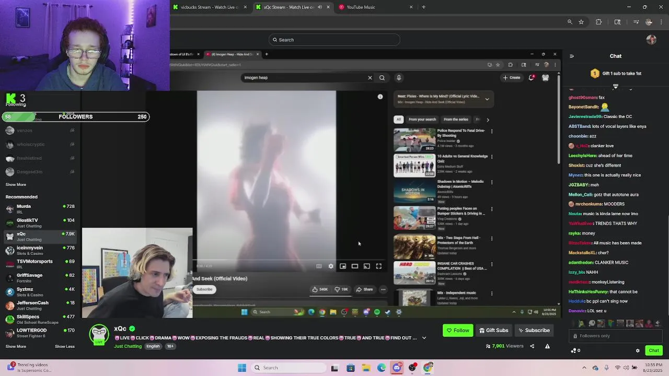The height and width of the screenshot is (376, 669).
Task: Select the From your search filter chip
Action: click(x=422, y=120)
